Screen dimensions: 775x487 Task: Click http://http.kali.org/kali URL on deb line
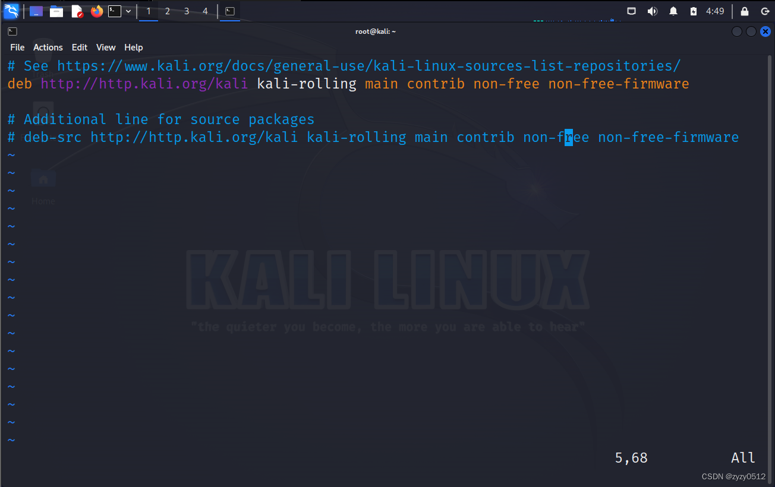tap(144, 84)
